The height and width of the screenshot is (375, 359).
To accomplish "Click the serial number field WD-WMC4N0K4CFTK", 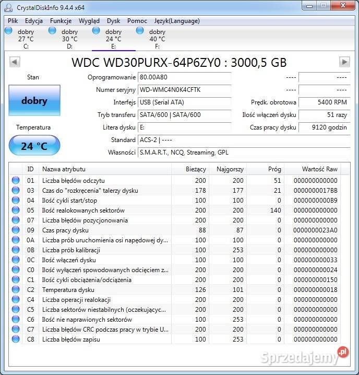I will point(184,90).
